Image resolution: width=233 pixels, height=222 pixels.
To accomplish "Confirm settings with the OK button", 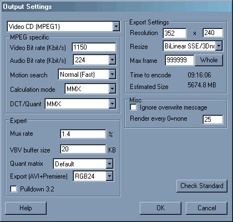I will 160,208.
